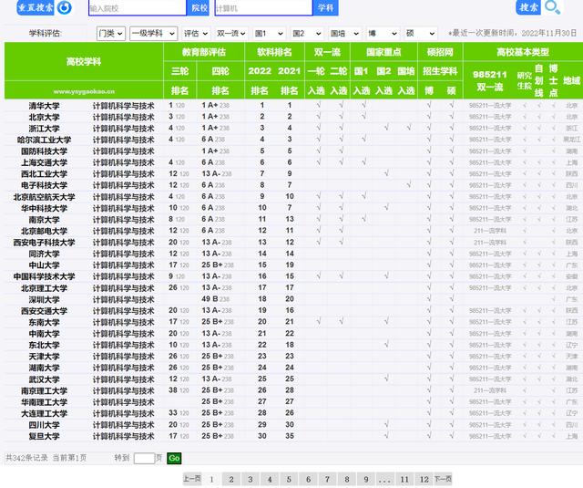Go to page 7
The width and height of the screenshot is (583, 488).
pyautogui.click(x=327, y=479)
